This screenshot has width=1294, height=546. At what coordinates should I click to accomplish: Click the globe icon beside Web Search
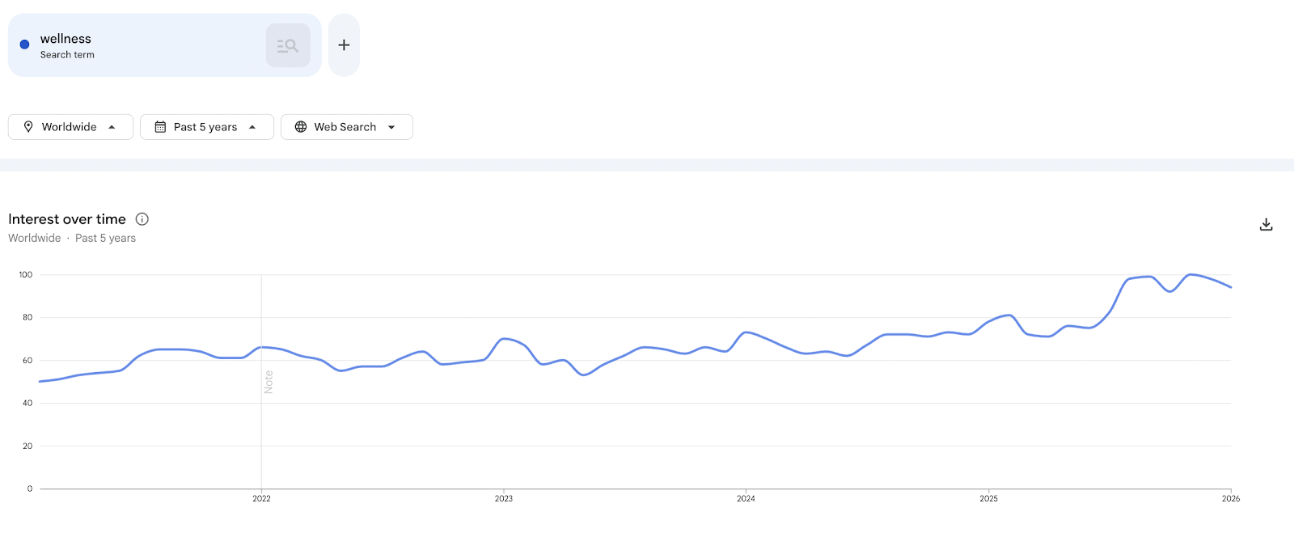coord(301,127)
